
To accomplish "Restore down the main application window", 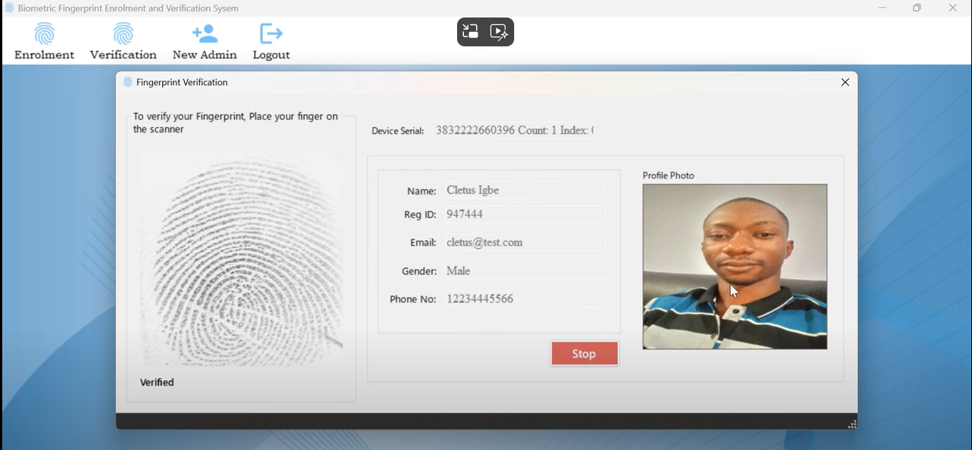I will point(917,8).
